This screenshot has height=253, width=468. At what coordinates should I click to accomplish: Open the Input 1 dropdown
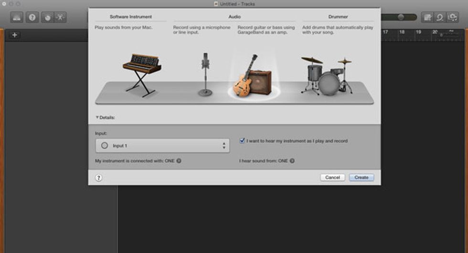tap(163, 146)
